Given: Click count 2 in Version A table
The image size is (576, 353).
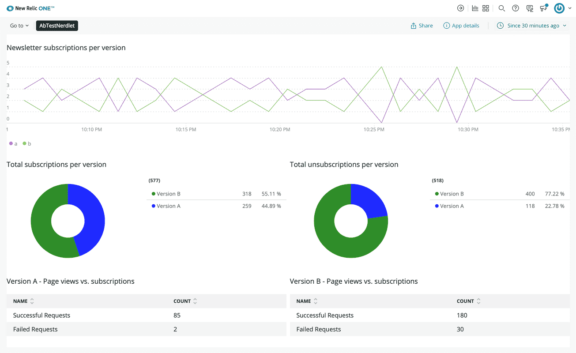Looking at the screenshot, I should coord(175,329).
